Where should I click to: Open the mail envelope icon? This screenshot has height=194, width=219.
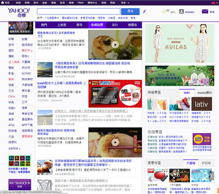tap(205, 12)
